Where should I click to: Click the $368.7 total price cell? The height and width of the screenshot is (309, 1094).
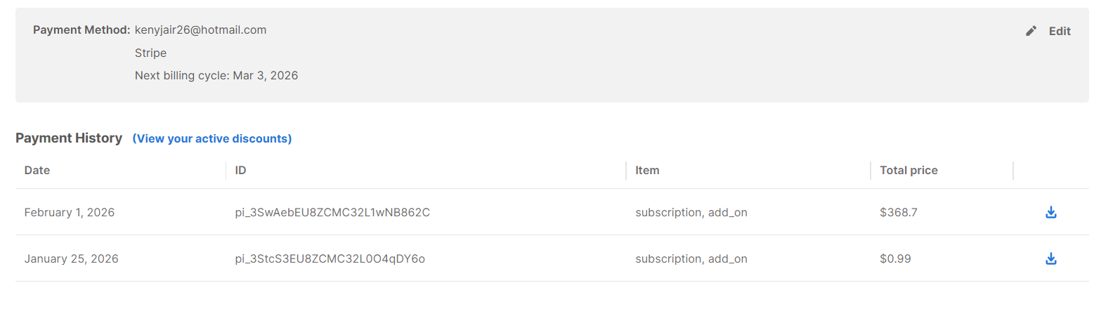tap(898, 212)
